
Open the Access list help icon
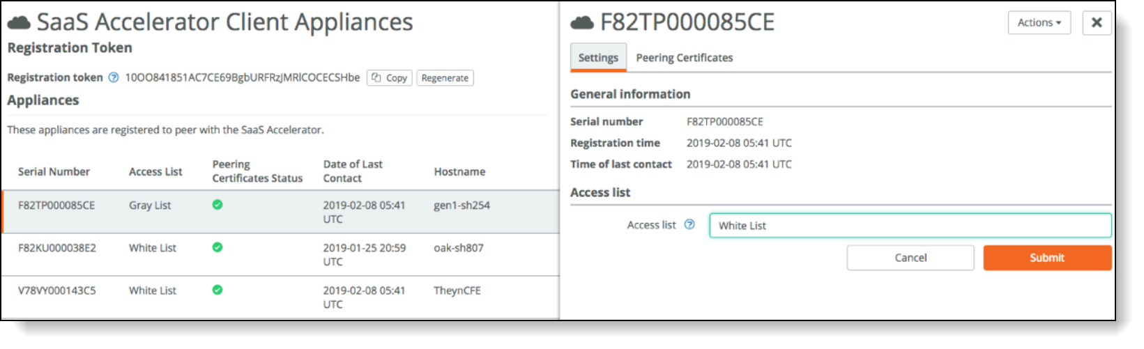click(689, 224)
